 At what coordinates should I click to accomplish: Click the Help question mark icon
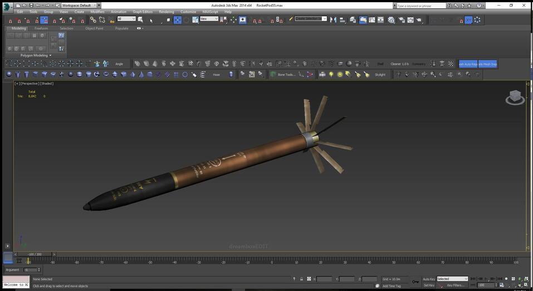coord(480,6)
